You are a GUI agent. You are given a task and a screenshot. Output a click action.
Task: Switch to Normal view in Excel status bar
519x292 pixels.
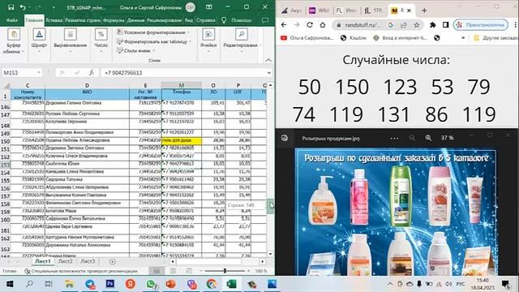157,271
